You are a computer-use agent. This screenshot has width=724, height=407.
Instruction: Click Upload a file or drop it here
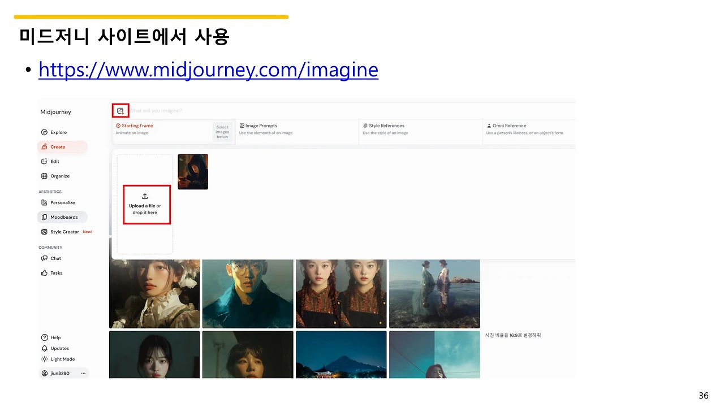pos(146,205)
